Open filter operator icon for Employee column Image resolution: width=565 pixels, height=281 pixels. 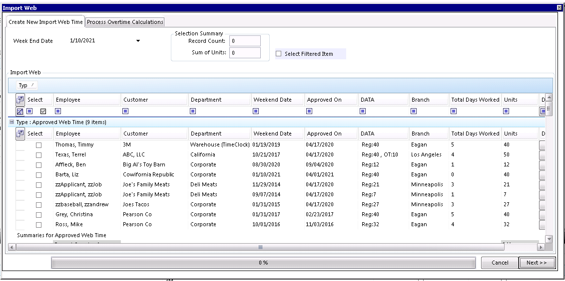tap(58, 112)
